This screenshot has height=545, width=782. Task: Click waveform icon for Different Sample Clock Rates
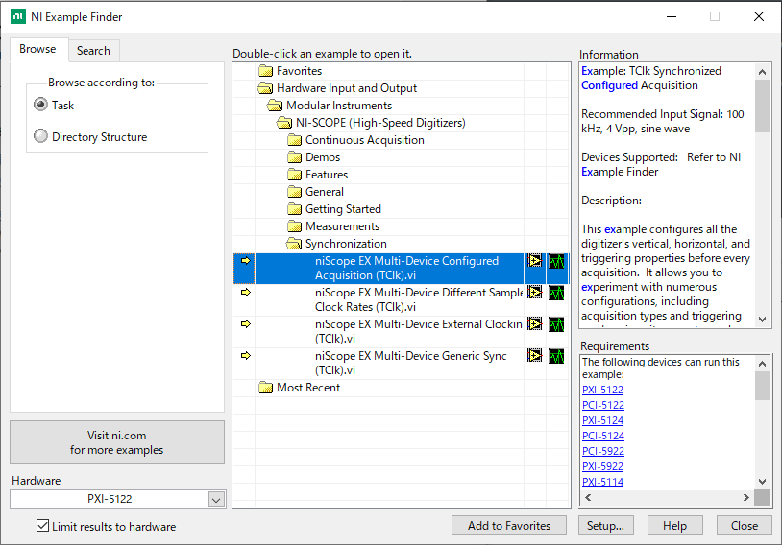click(556, 293)
